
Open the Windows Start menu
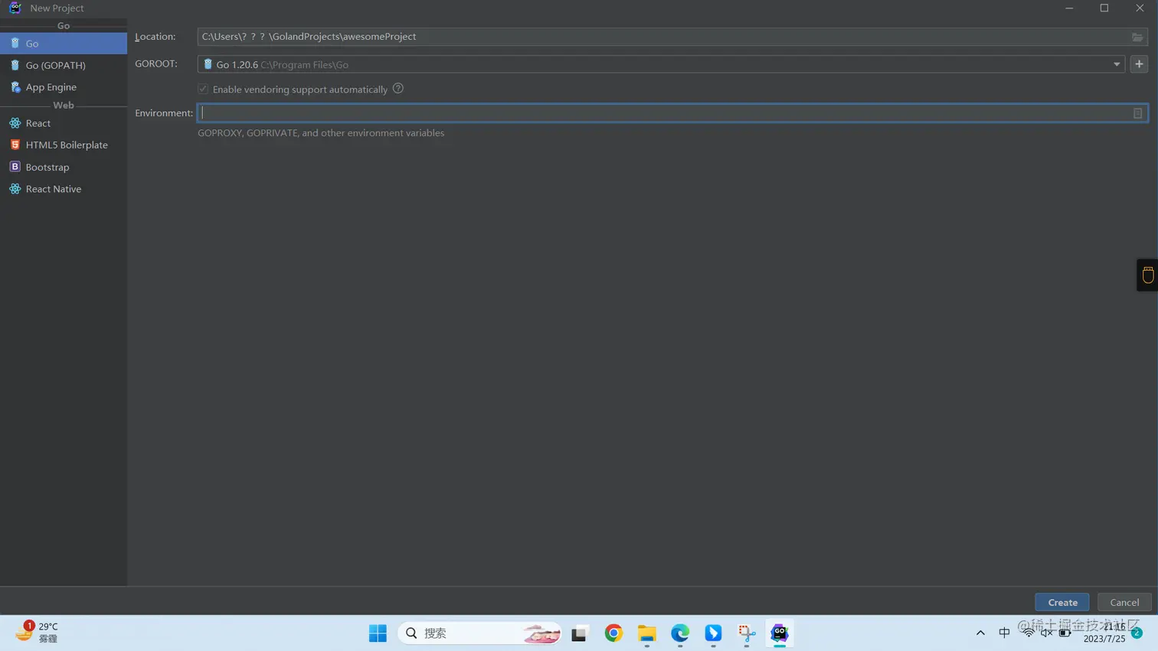(x=378, y=633)
